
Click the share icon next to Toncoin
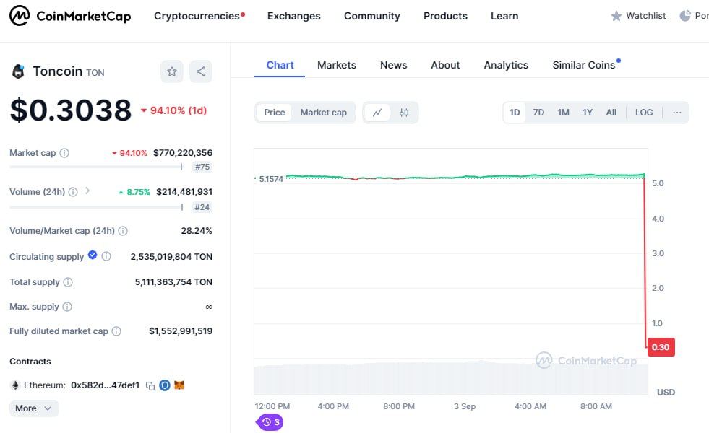201,71
